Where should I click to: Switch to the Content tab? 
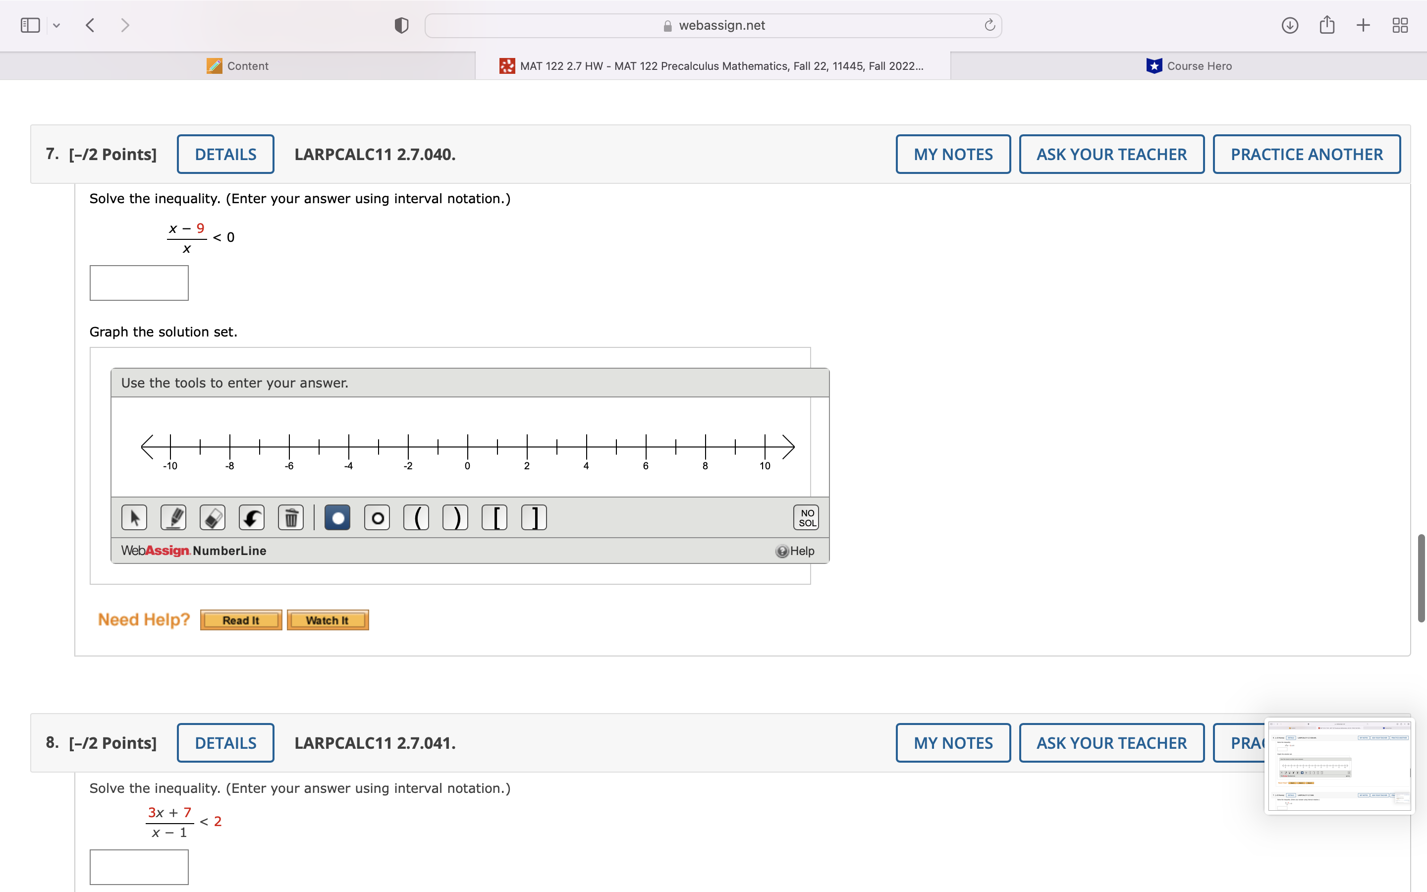tap(238, 65)
